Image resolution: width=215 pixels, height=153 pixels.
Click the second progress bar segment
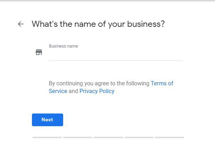(x=78, y=137)
